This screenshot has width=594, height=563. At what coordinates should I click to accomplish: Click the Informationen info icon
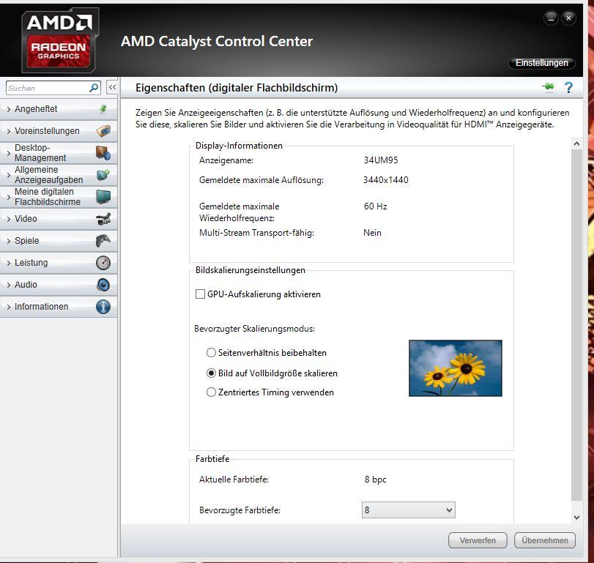pyautogui.click(x=103, y=307)
